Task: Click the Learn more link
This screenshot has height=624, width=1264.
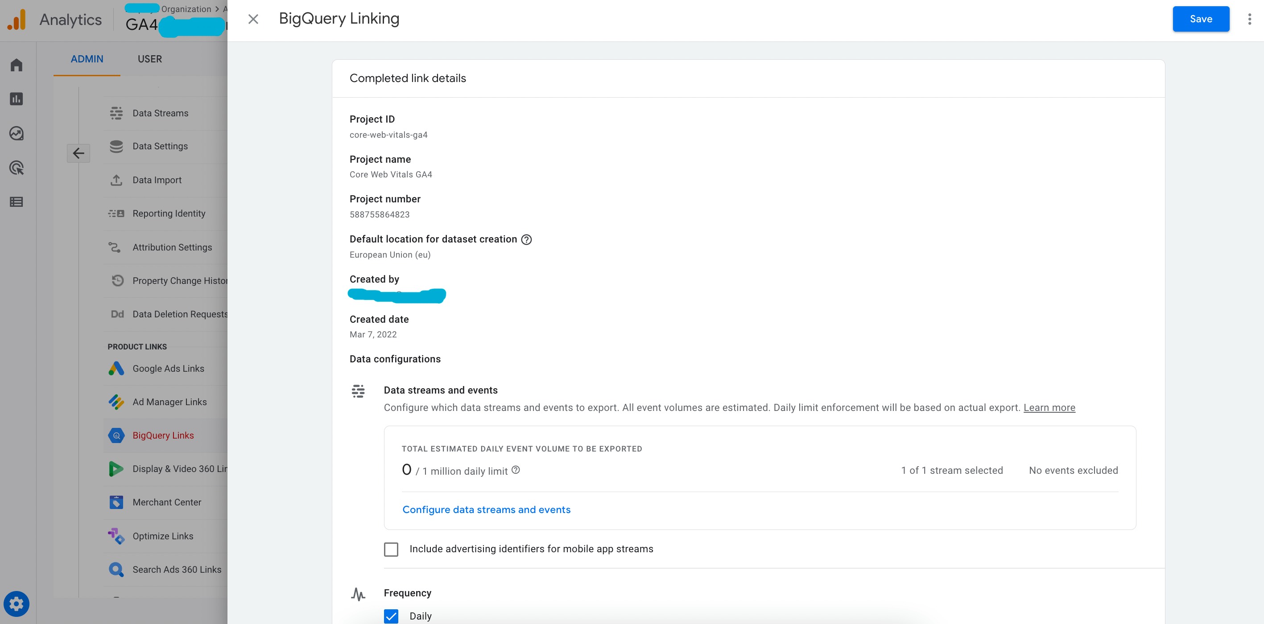Action: pos(1049,407)
